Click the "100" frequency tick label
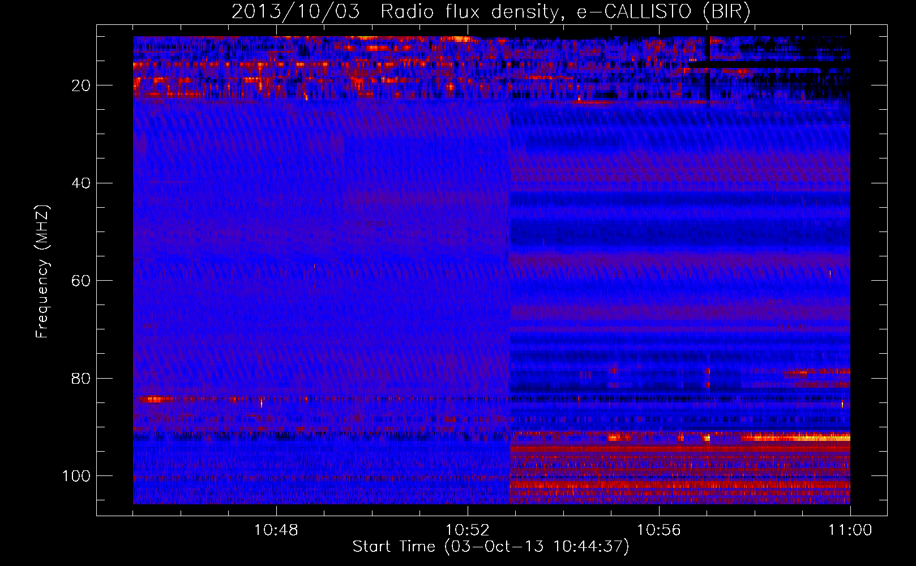The height and width of the screenshot is (566, 916). 76,476
